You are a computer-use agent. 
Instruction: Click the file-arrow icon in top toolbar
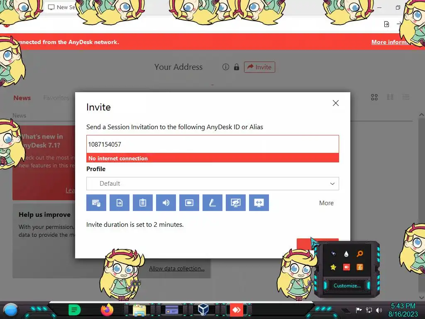tap(386, 24)
